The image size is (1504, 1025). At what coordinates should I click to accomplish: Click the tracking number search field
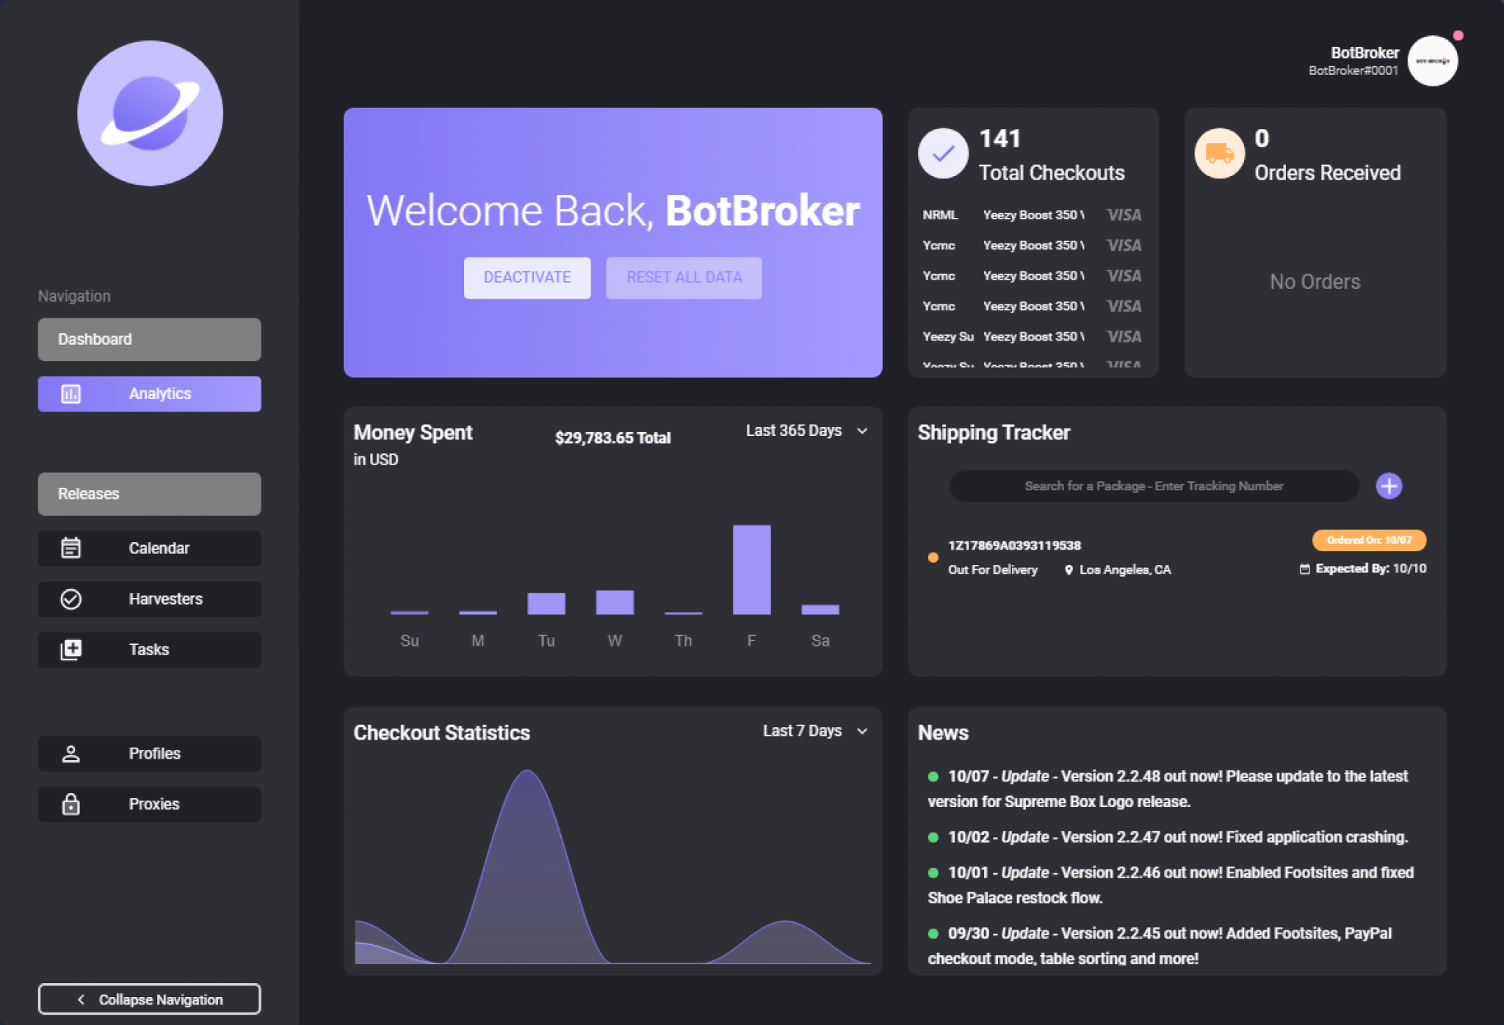[1154, 486]
